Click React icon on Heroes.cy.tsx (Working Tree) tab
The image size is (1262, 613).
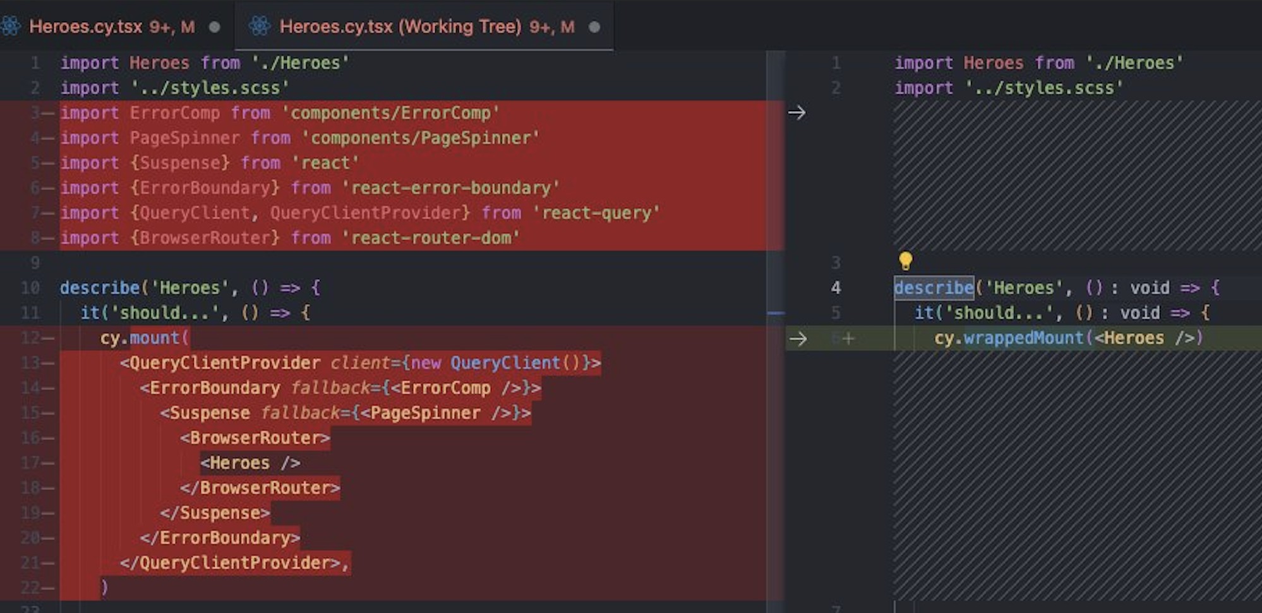pos(260,26)
